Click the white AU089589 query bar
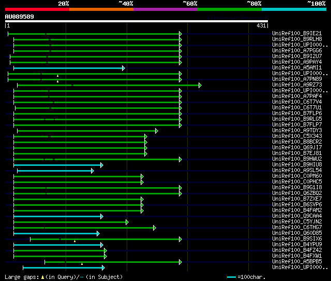The image size is (331, 281). 137,21
